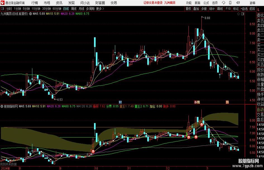Image resolution: width=264 pixels, height=170 pixels.
Task: Click the 证券交易未登录 login link
Action: (x=153, y=3)
